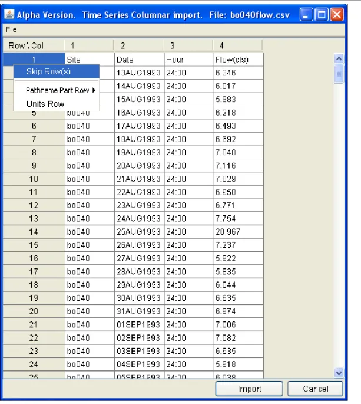Screen dimensions: 361x404
Task: Click the scrollbar up arrow
Action: click(339, 59)
